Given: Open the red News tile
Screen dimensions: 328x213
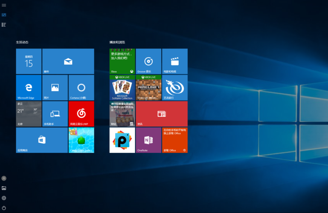Looking at the screenshot, I should point(162,114).
